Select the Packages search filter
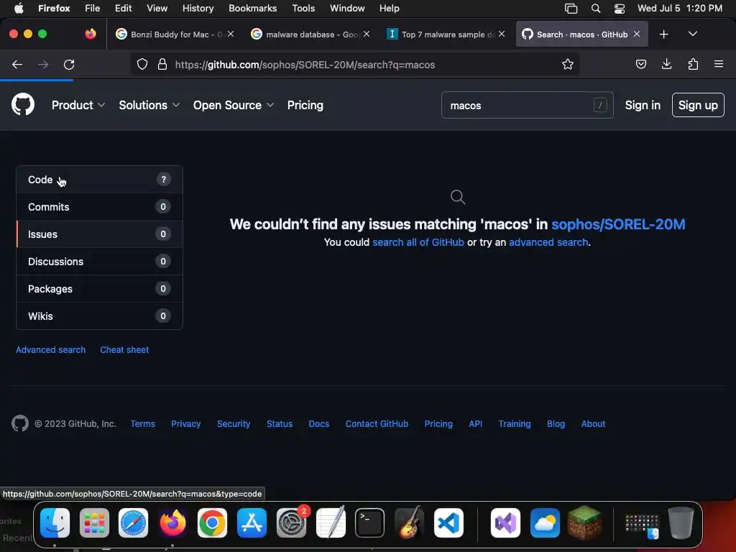The height and width of the screenshot is (552, 736). [x=99, y=289]
